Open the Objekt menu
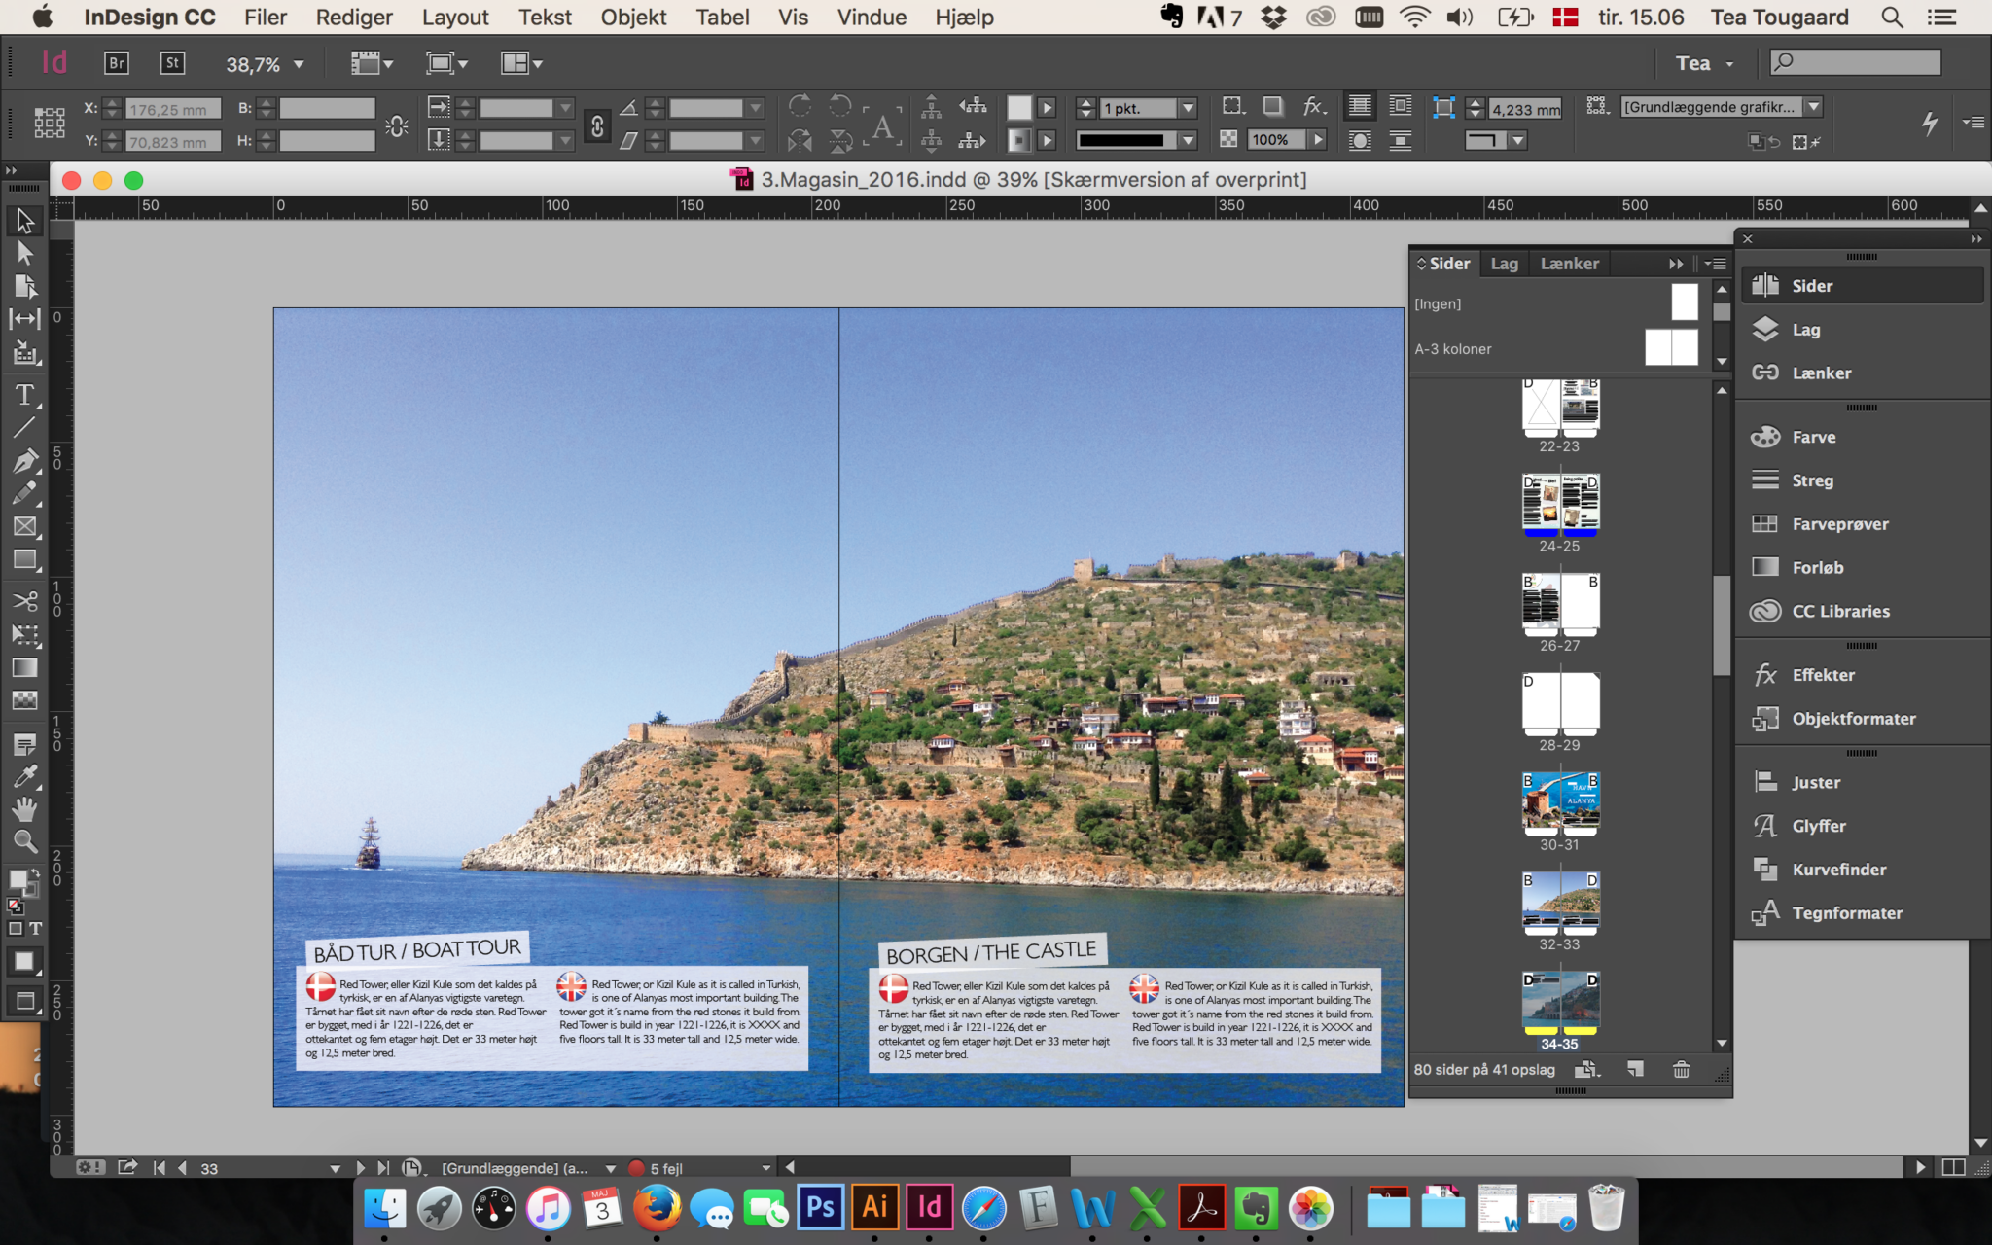Viewport: 1992px width, 1245px height. click(633, 18)
